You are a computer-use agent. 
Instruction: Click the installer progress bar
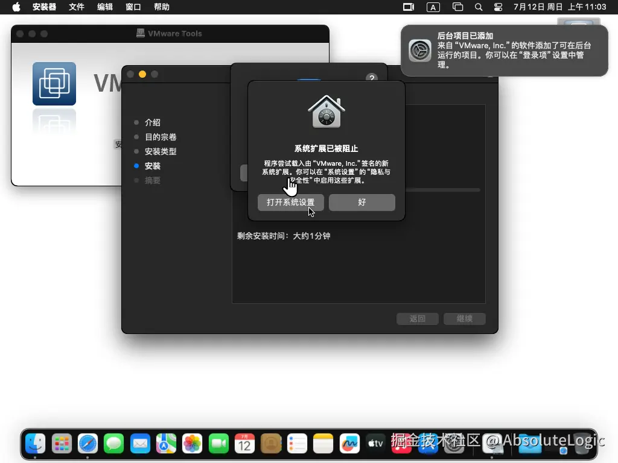(x=442, y=190)
